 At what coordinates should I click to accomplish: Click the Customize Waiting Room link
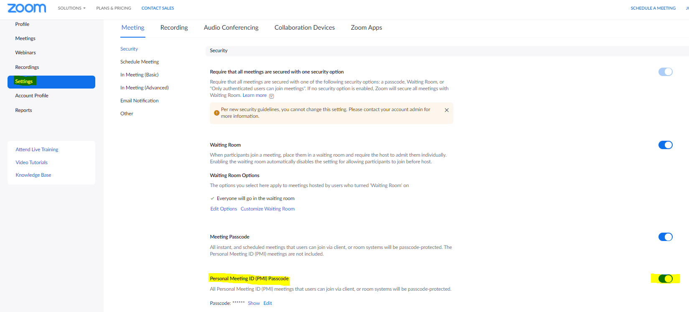(x=267, y=209)
